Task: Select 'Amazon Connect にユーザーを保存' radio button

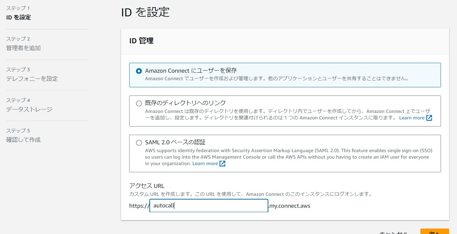Action: pos(139,71)
